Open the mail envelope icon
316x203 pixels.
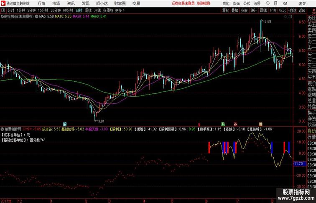[285, 3]
